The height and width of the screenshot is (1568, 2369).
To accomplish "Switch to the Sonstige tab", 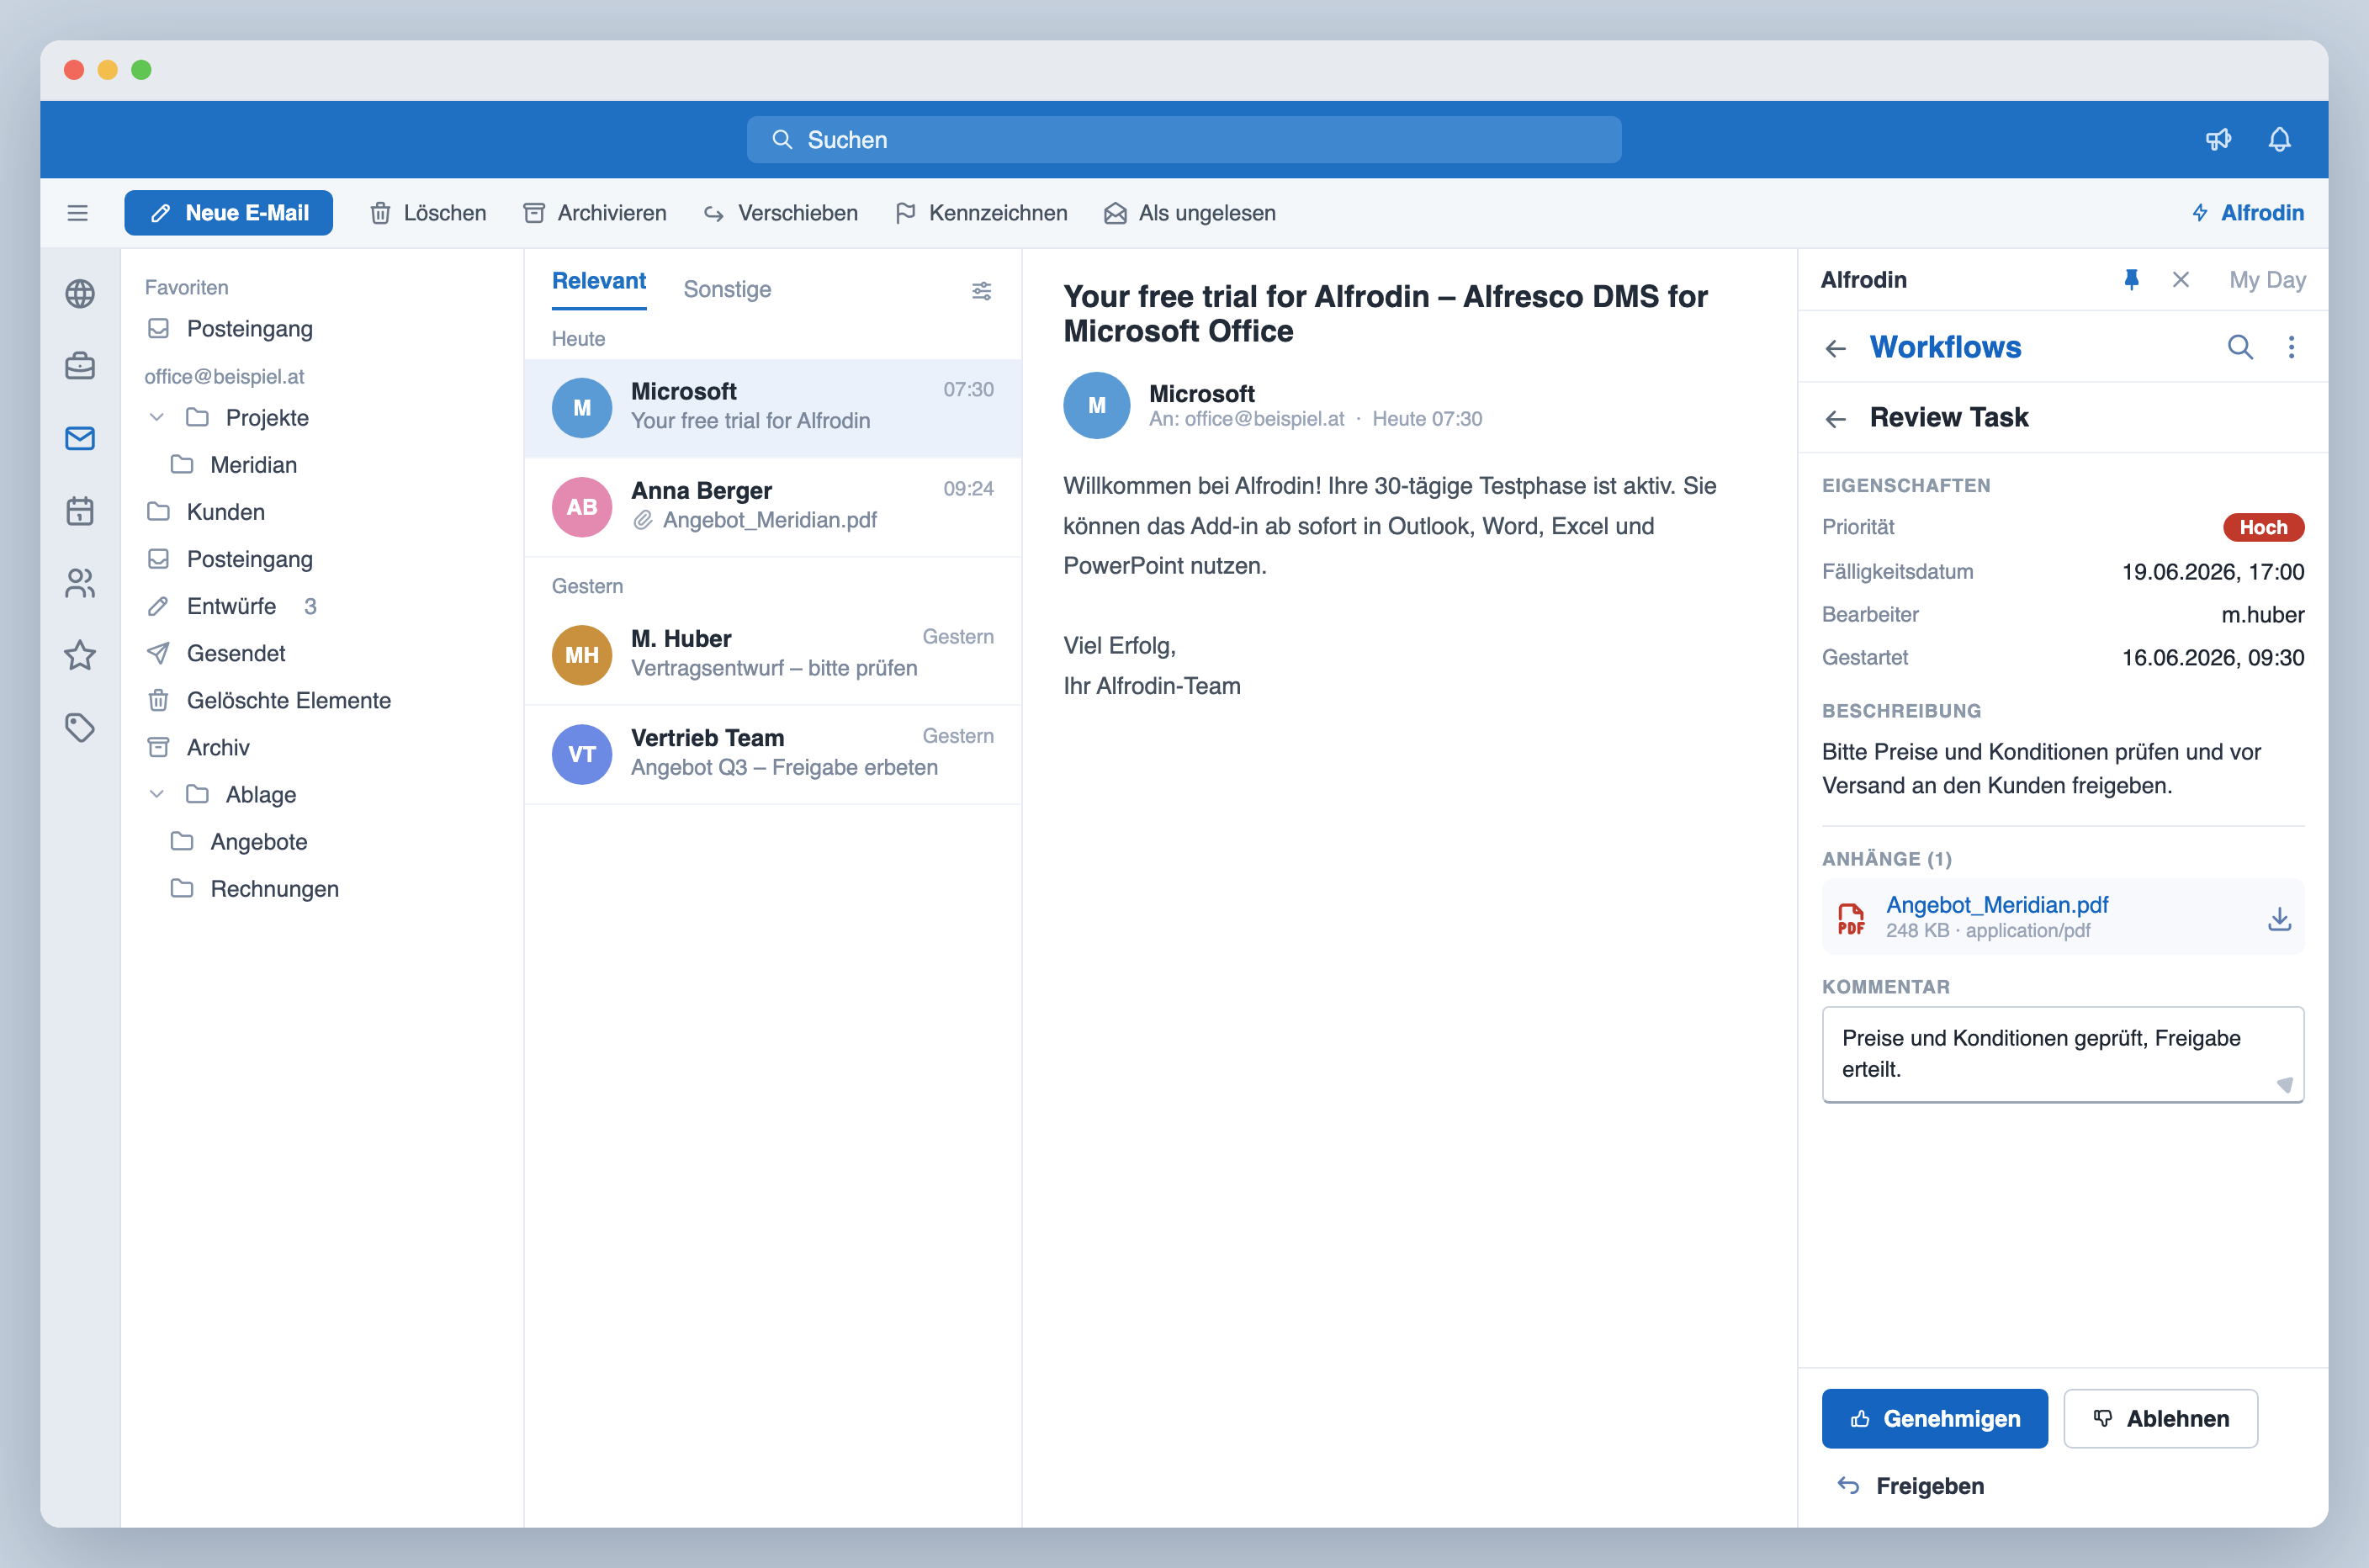I will pos(727,289).
